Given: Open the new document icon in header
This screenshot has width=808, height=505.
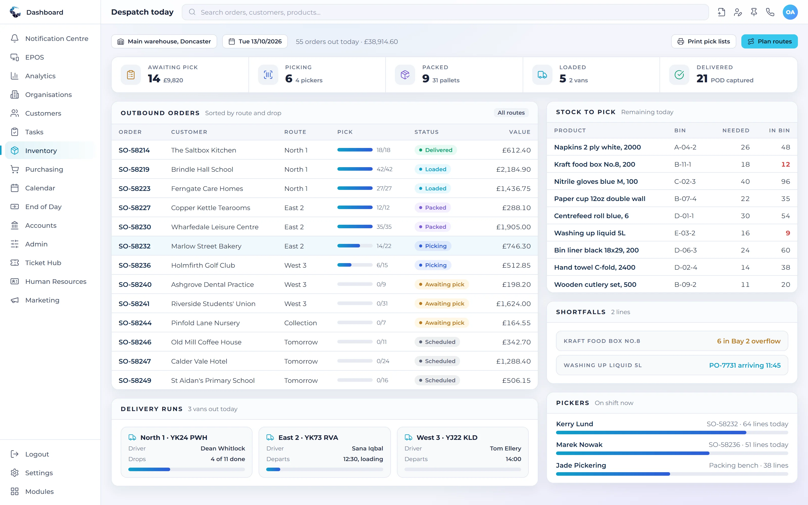Looking at the screenshot, I should pyautogui.click(x=721, y=12).
